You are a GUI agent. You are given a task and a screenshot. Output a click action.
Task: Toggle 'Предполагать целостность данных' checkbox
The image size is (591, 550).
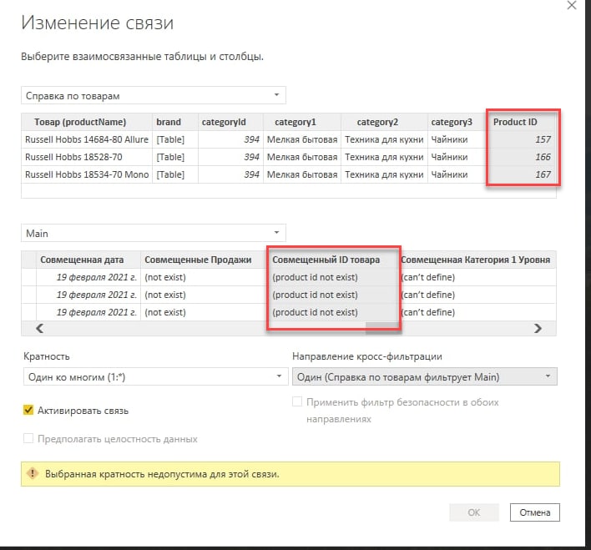tap(28, 438)
